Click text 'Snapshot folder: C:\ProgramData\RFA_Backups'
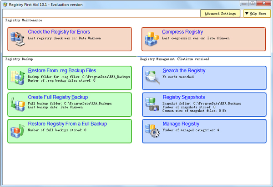 [202, 103]
